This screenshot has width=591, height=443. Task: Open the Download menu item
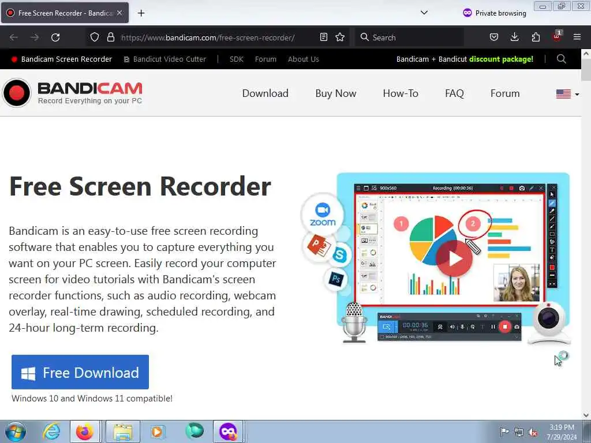click(265, 93)
